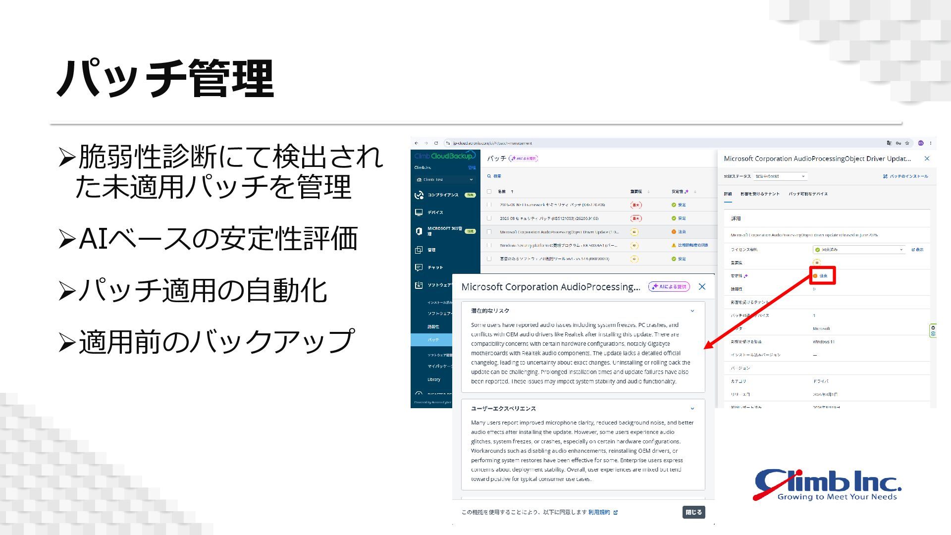Open the コンプライアンス sidebar icon
The height and width of the screenshot is (535, 951).
click(x=419, y=195)
